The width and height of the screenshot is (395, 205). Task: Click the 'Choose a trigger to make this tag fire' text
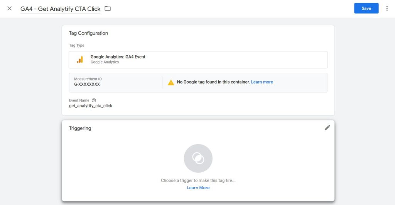click(198, 180)
